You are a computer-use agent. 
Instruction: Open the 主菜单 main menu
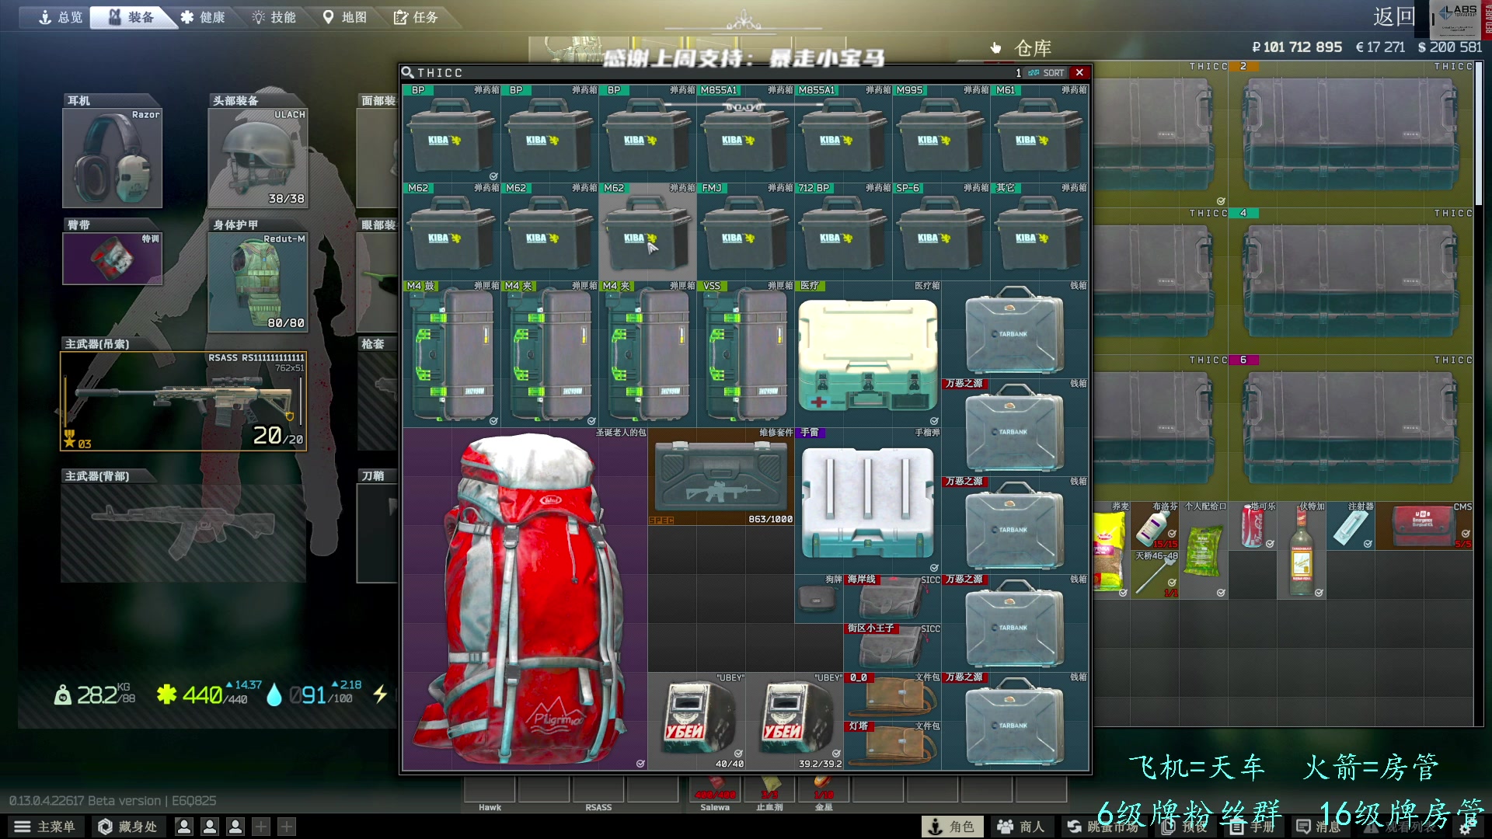[45, 827]
